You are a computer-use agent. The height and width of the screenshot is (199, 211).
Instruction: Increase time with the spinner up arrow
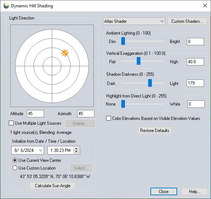tap(76, 149)
